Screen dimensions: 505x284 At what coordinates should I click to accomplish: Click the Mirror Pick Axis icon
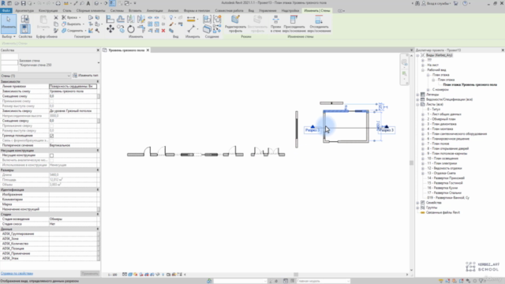click(x=131, y=19)
